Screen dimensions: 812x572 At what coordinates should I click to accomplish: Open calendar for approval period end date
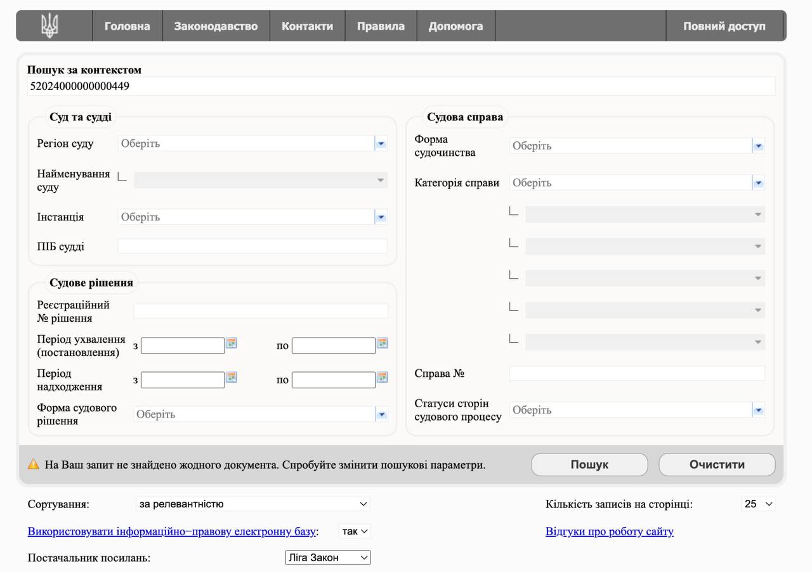pyautogui.click(x=383, y=343)
